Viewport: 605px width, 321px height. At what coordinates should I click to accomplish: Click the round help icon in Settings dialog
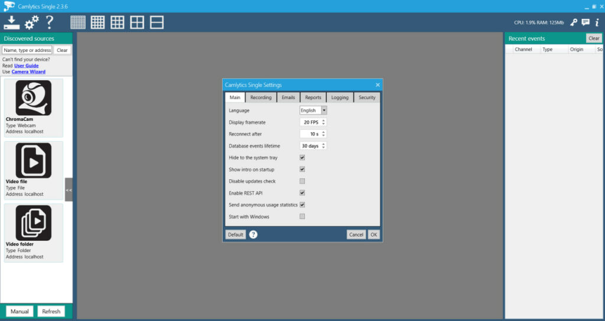[253, 234]
